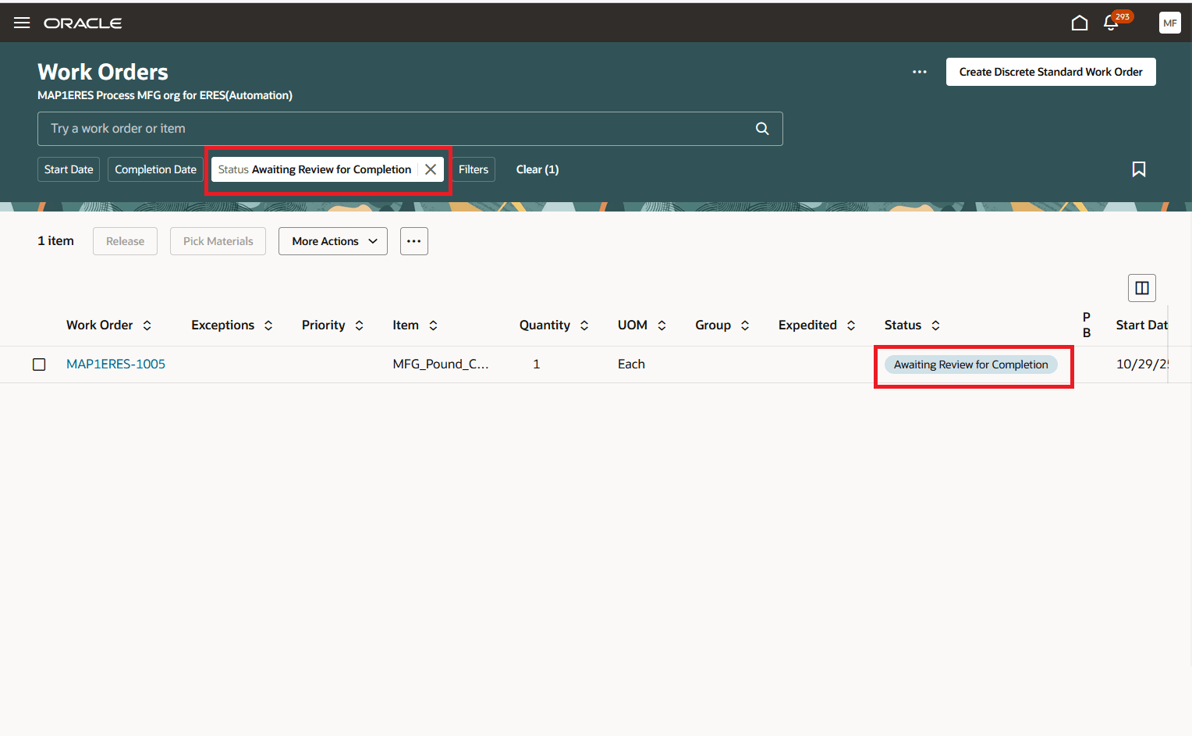Sort by the Expedited column
Screen dimensions: 1192x736
click(851, 325)
